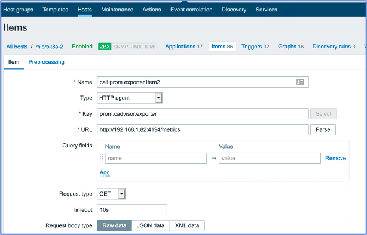Go to the Graphs 16 tab

click(291, 47)
